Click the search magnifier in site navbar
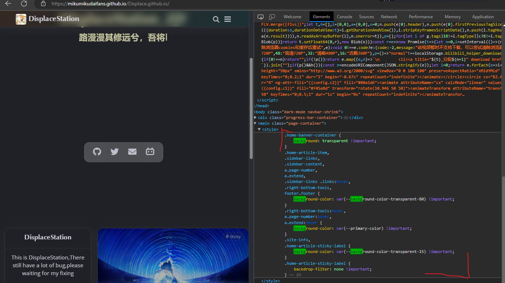Viewport: 505px width, 283px height. click(216, 19)
